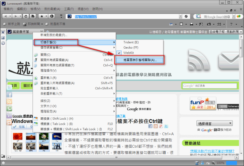This screenshot has height=166, width=244.
Task: Choose 重新載入(R) in context menu
Action: (x=74, y=78)
